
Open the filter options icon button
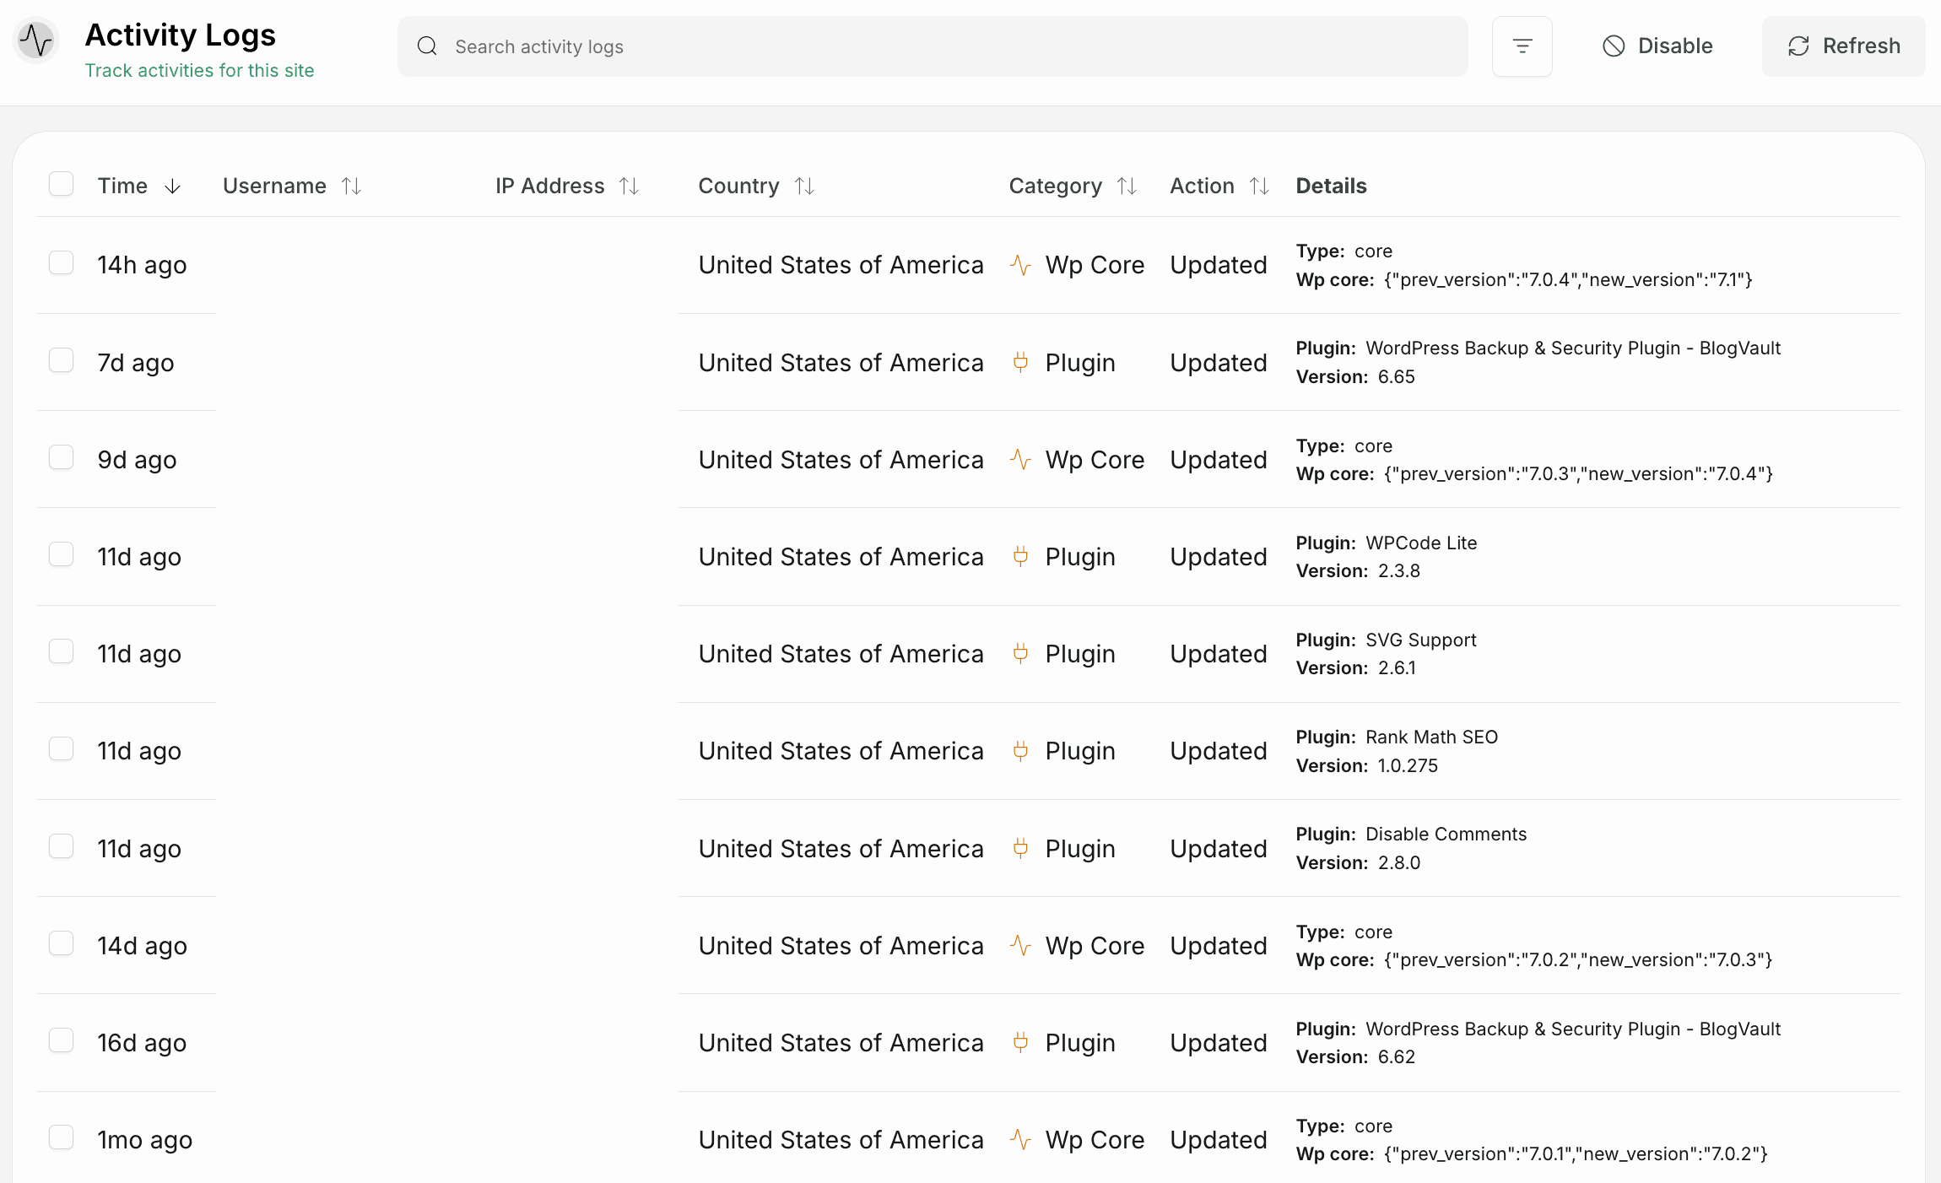(x=1522, y=46)
